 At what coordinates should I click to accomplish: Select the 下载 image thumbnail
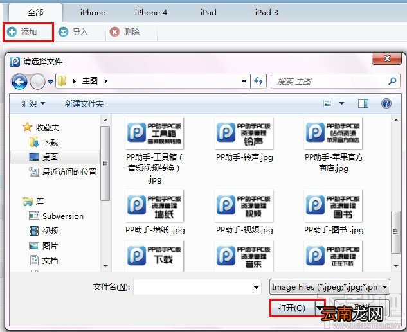154,256
